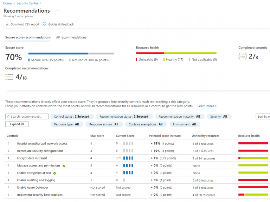Click score bars for Encrypt data in transit

[x=128, y=158]
